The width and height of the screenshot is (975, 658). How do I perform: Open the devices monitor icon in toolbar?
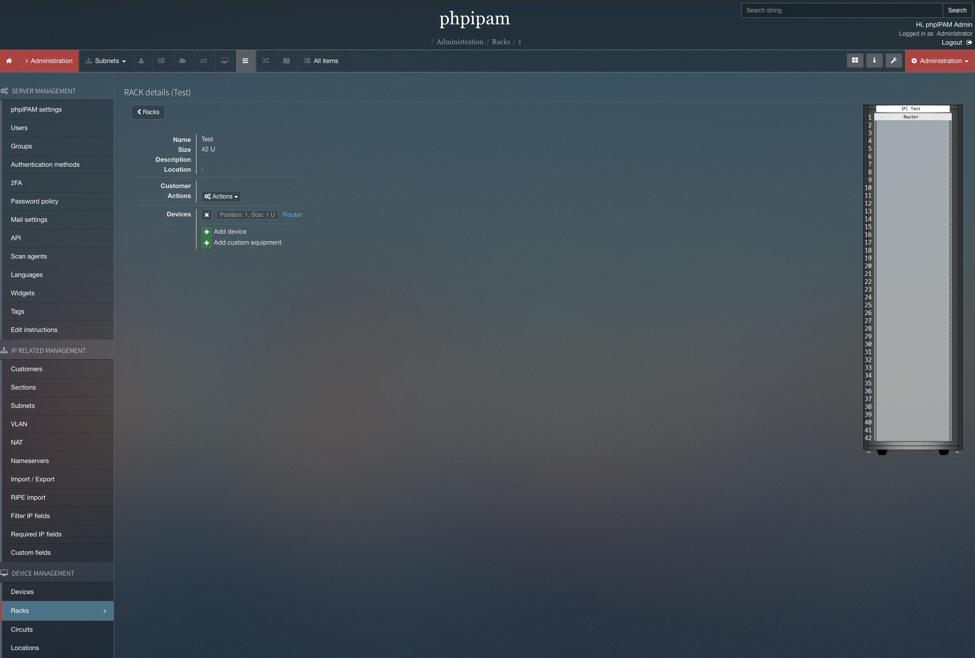click(225, 61)
